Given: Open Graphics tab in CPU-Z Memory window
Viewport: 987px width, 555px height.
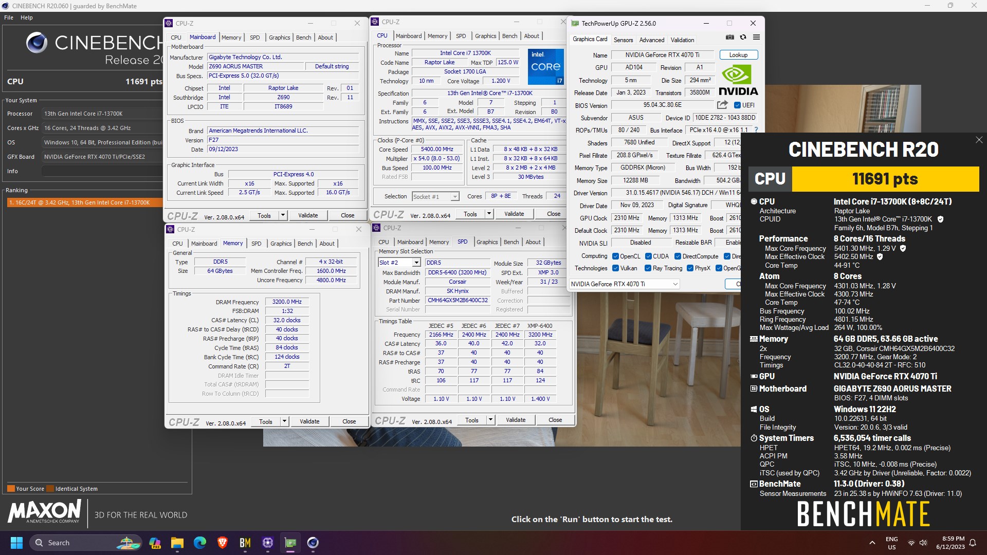Looking at the screenshot, I should [x=281, y=244].
